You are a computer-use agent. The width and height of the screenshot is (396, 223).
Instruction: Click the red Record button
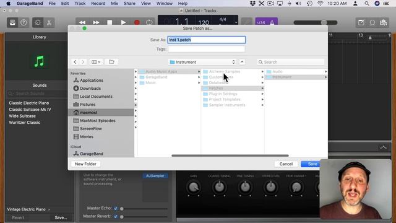pos(137,23)
